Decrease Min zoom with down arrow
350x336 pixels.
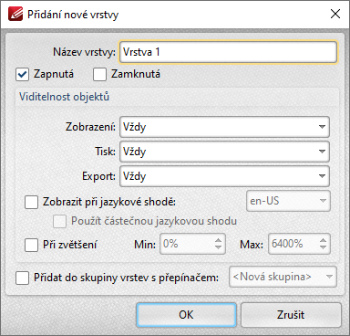click(x=218, y=247)
